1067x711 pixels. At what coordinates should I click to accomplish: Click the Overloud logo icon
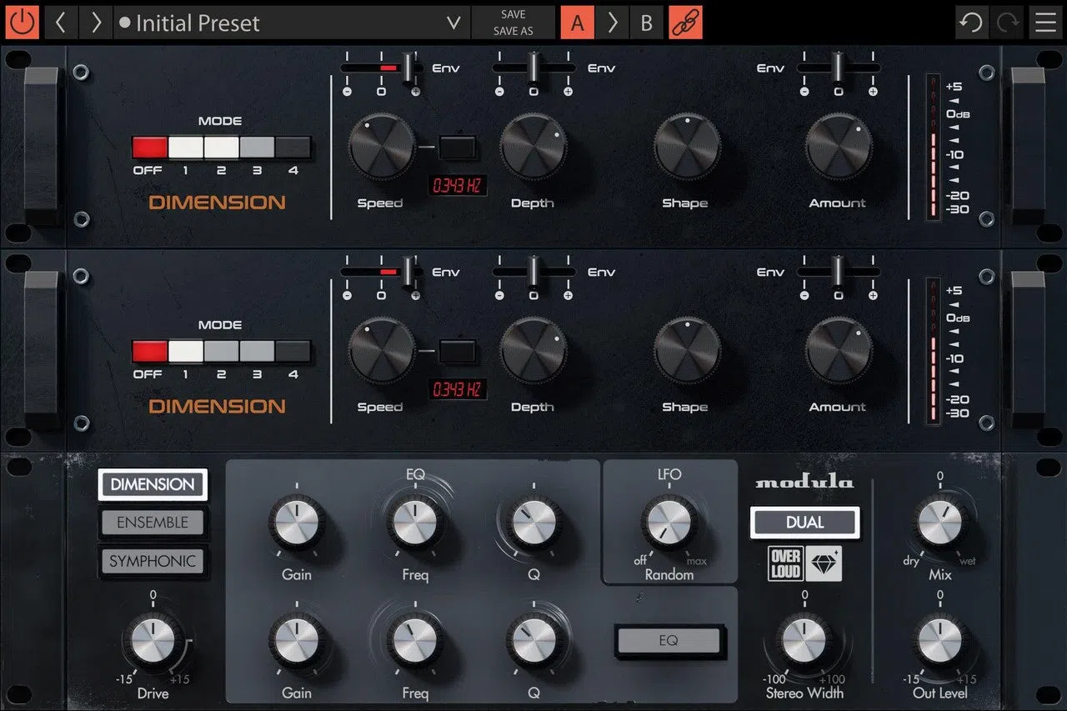(x=785, y=564)
